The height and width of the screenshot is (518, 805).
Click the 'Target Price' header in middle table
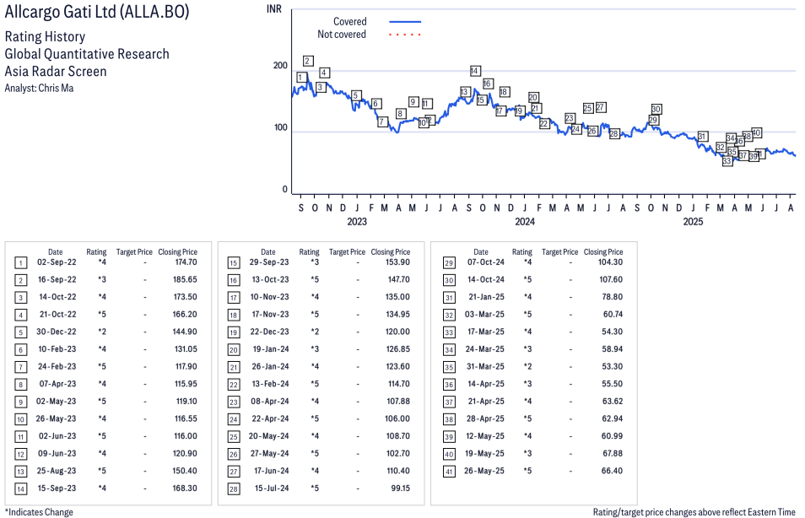pyautogui.click(x=347, y=252)
